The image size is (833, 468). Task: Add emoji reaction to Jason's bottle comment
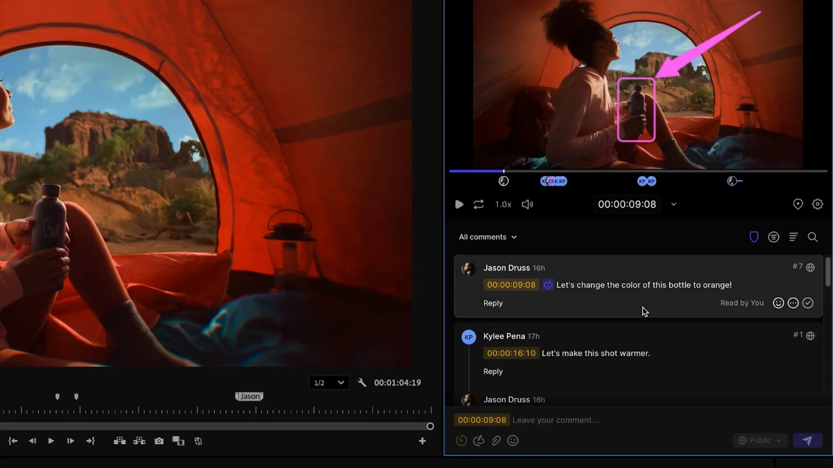[778, 303]
